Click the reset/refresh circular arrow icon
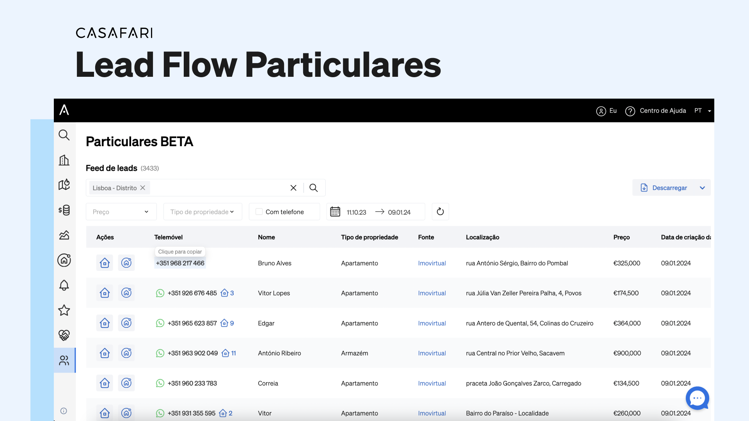 [440, 211]
